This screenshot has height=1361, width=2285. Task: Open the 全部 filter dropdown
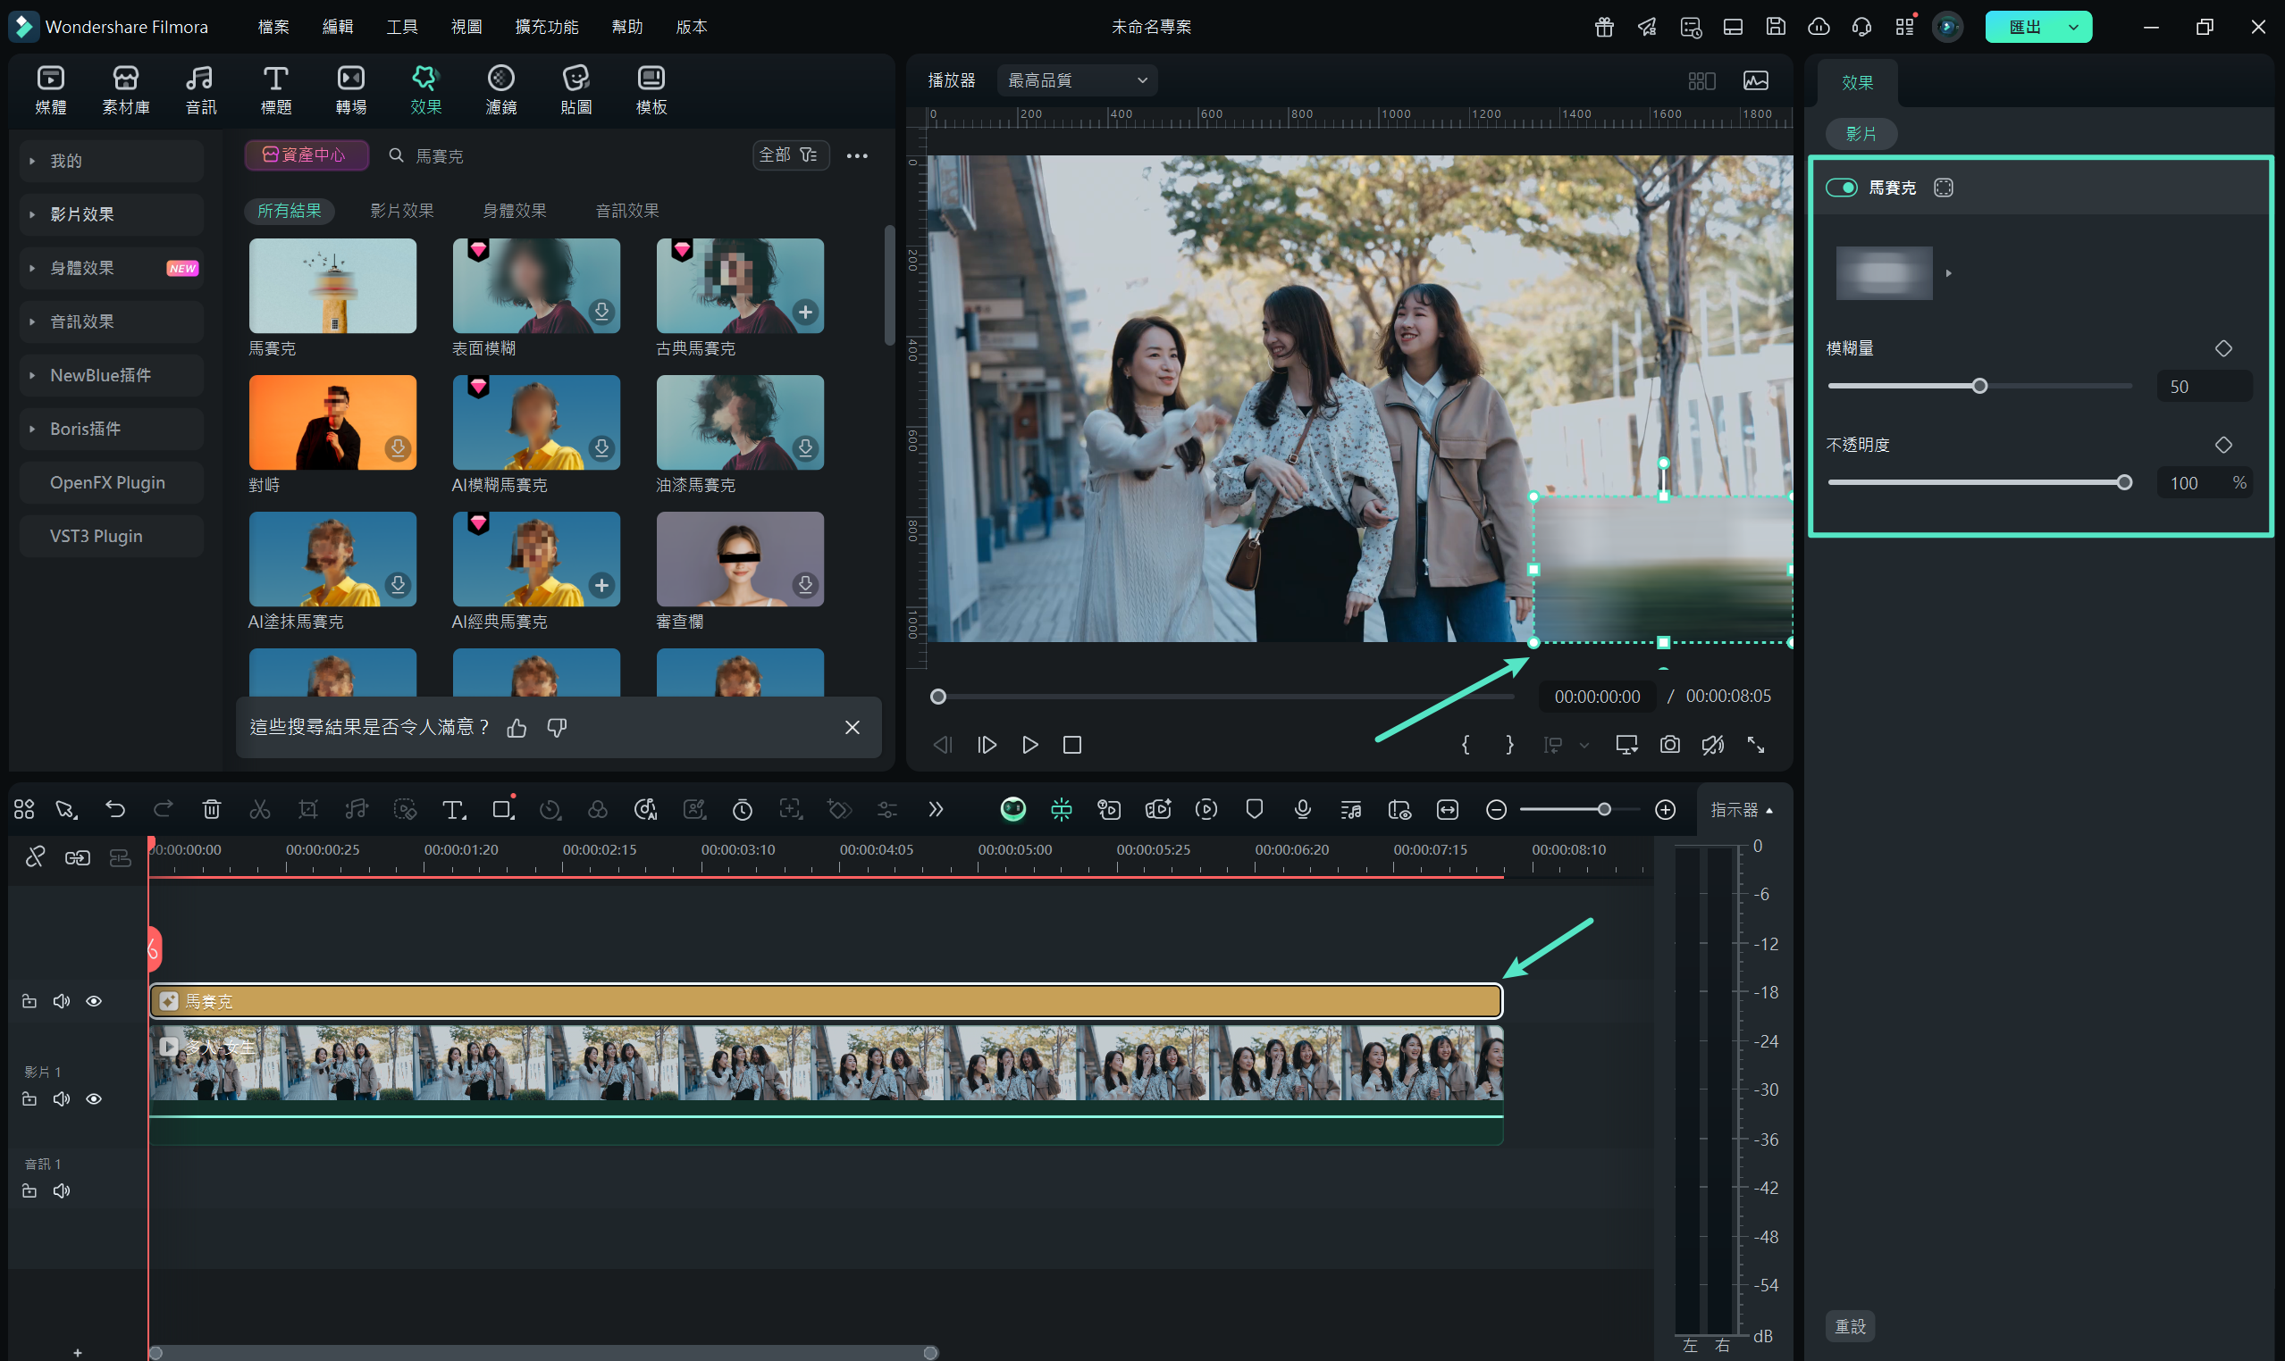click(789, 155)
